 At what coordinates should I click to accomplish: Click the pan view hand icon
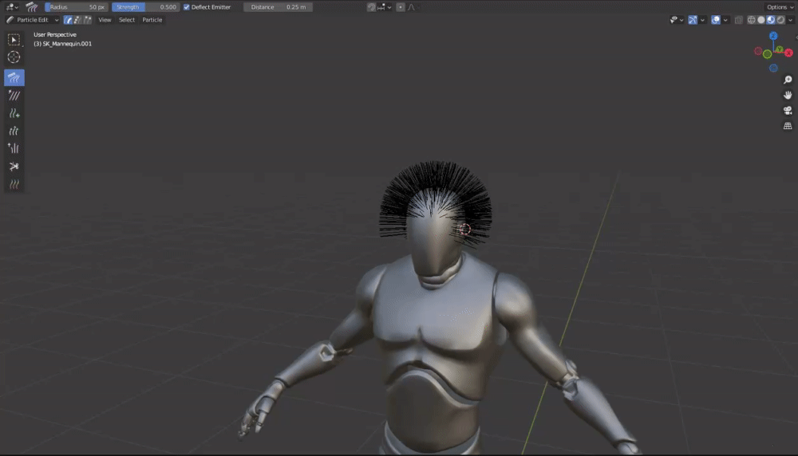point(788,95)
